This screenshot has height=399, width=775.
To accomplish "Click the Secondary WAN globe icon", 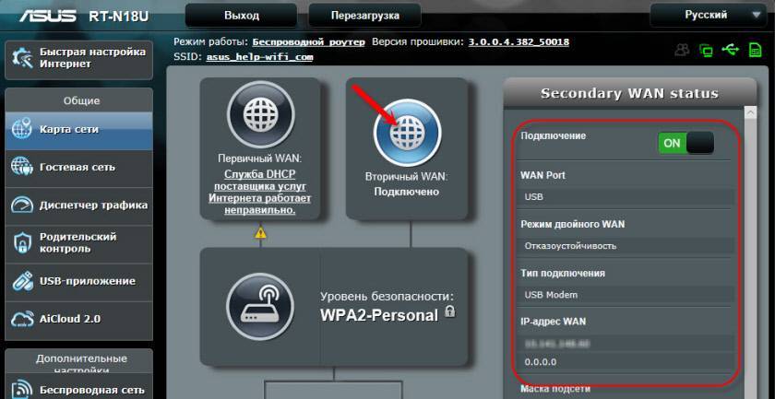I will (407, 132).
